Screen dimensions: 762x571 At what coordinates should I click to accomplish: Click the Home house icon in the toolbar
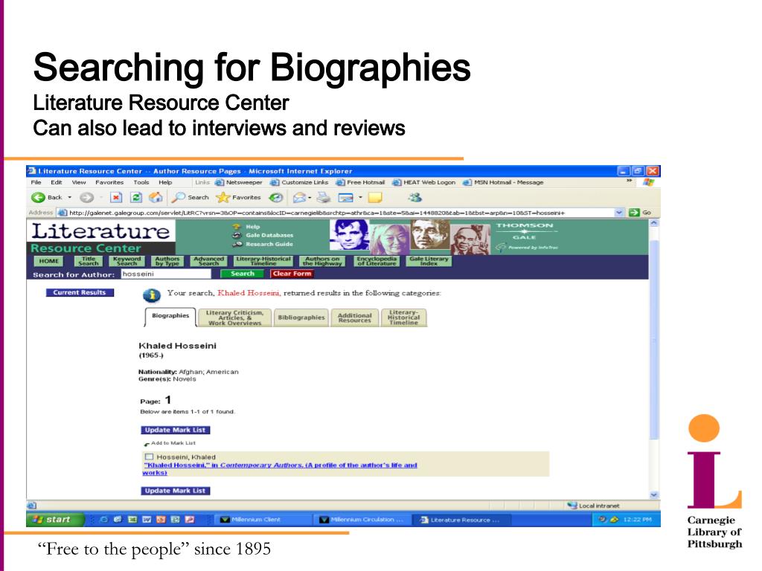pyautogui.click(x=156, y=197)
